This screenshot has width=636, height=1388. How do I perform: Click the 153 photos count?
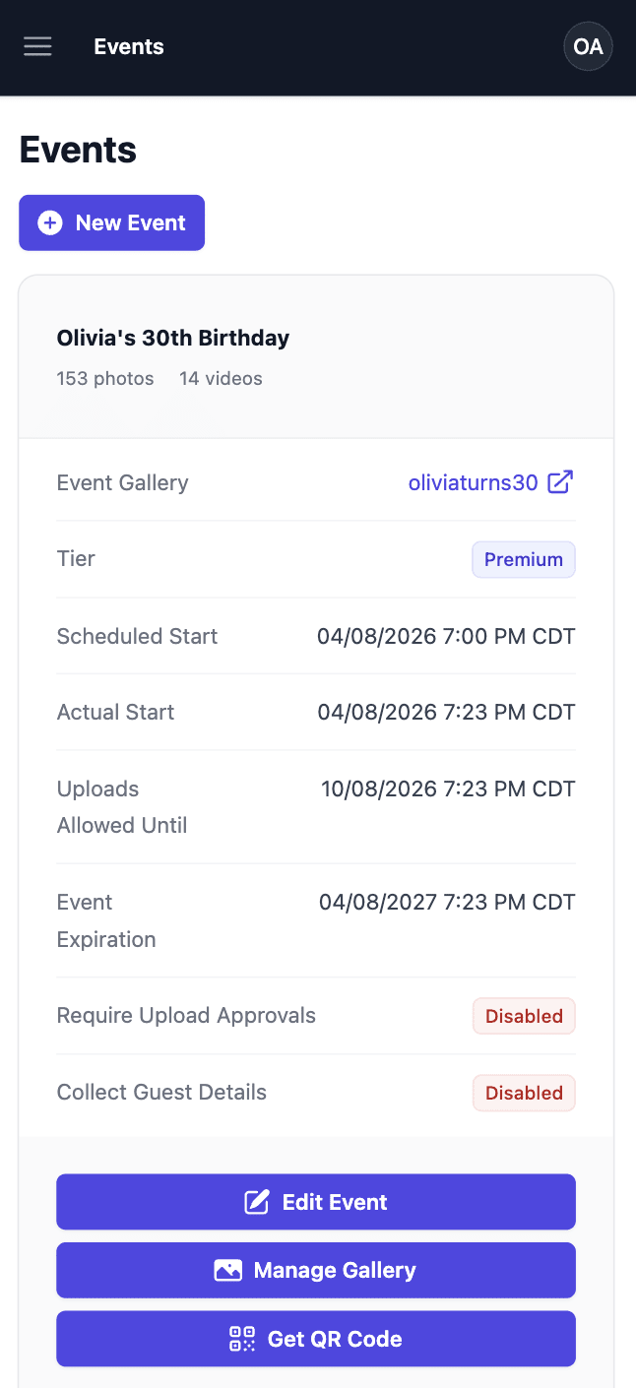[x=104, y=378]
